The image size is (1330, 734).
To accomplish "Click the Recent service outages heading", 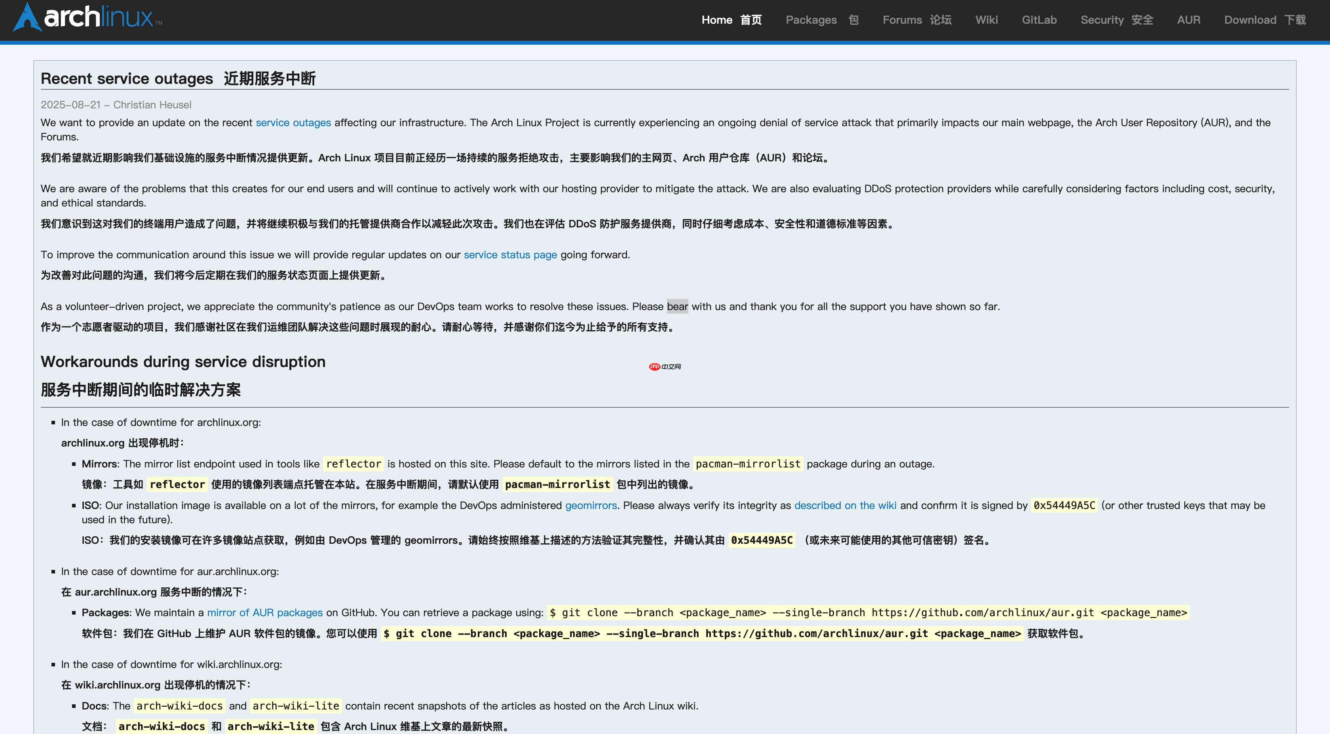I will point(127,78).
